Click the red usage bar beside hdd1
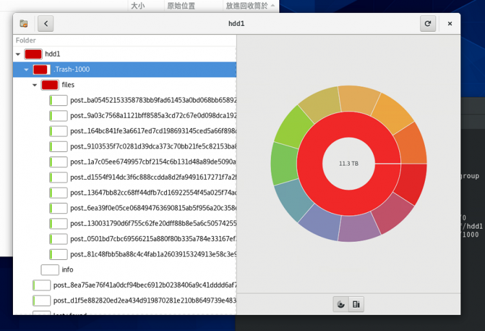 pos(33,54)
